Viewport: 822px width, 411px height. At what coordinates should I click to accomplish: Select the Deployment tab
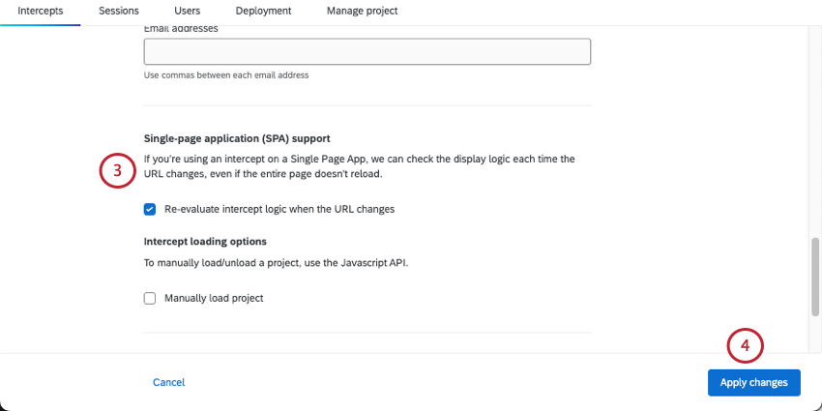[x=263, y=11]
